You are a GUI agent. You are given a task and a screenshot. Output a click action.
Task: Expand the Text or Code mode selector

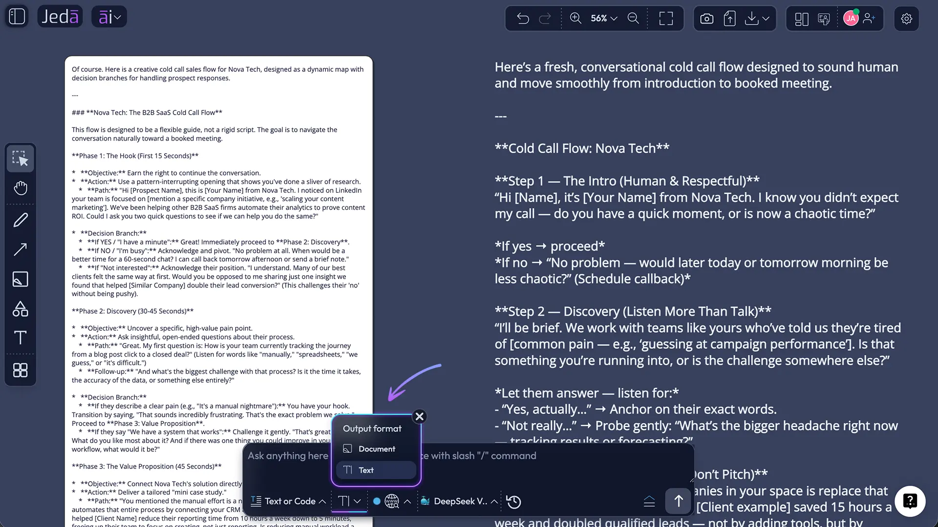click(x=288, y=501)
